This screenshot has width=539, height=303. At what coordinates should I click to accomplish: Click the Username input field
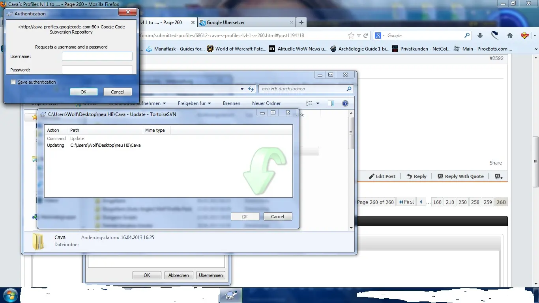pos(97,56)
